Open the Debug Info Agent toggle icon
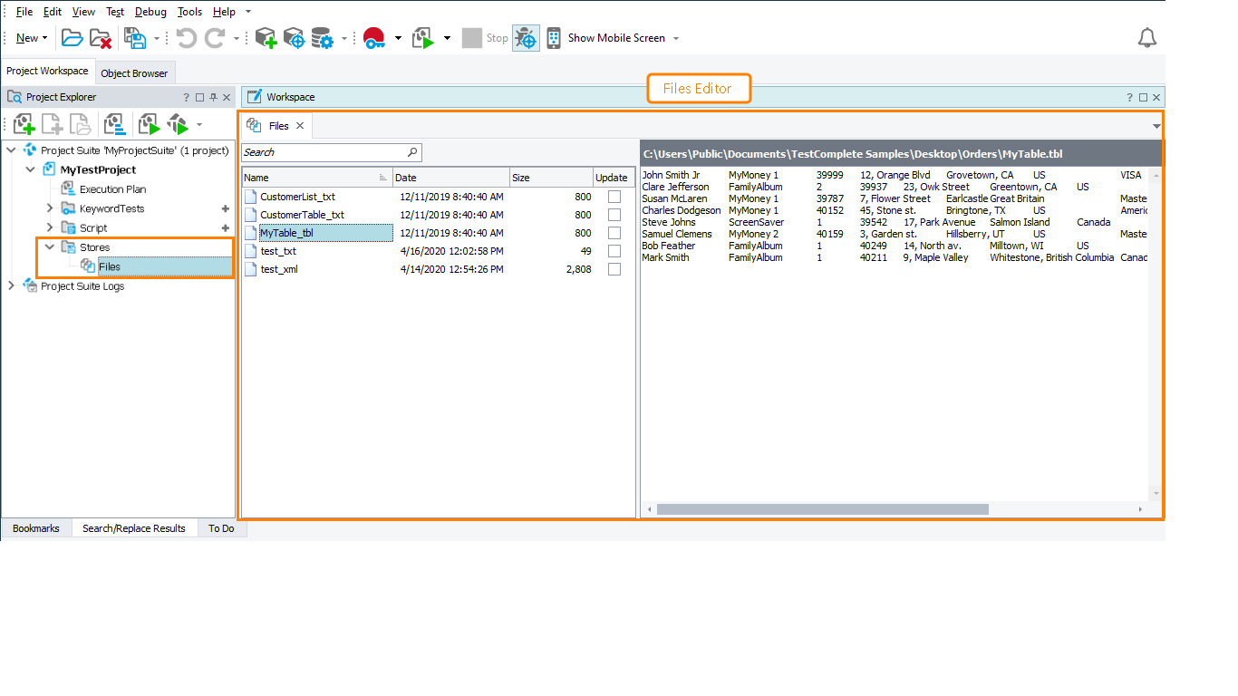This screenshot has height=696, width=1238. point(526,37)
